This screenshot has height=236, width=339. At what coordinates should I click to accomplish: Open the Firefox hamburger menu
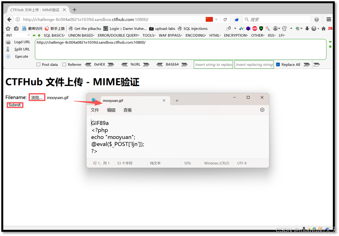[329, 19]
